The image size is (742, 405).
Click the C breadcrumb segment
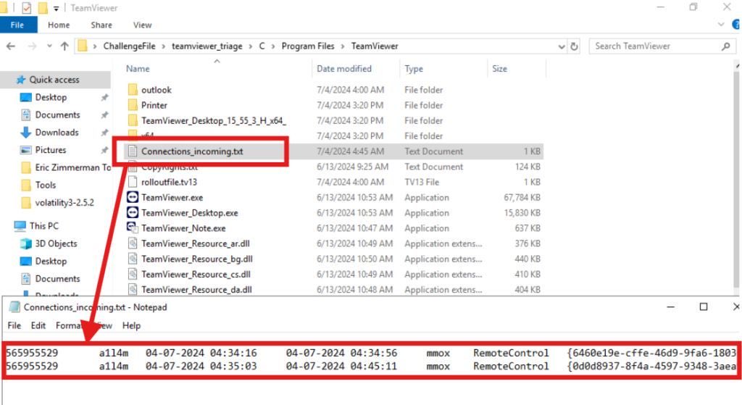(x=262, y=46)
